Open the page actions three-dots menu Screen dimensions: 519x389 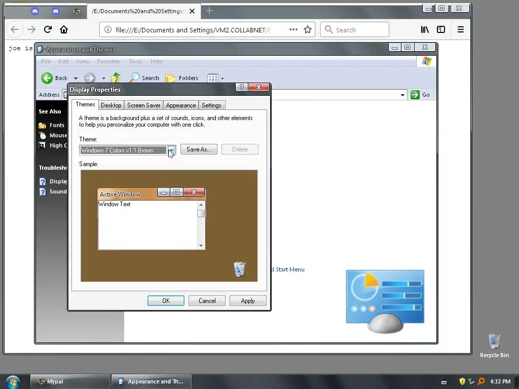[293, 29]
